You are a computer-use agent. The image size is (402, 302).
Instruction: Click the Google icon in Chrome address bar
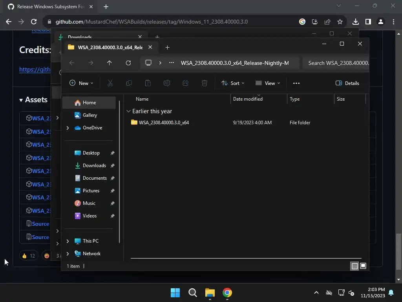pyautogui.click(x=302, y=22)
